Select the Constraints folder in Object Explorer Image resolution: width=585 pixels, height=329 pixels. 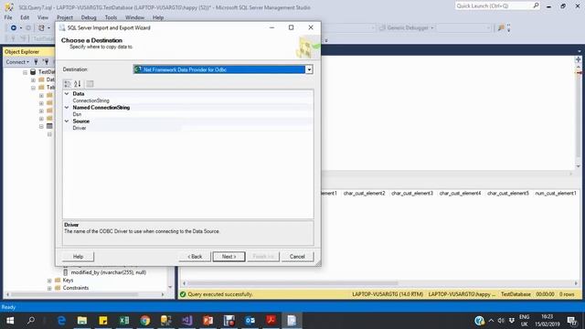(76, 288)
